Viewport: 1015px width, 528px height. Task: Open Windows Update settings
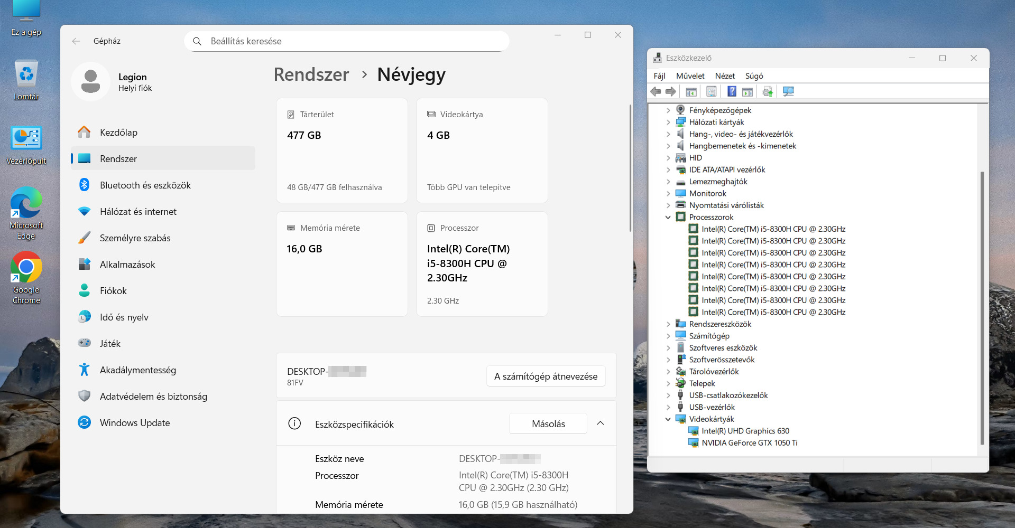[163, 423]
